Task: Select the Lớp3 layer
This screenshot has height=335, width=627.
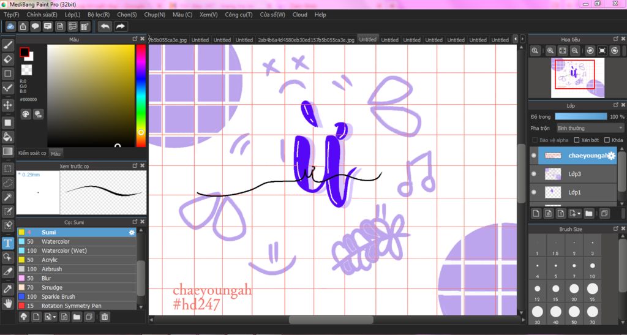Action: pyautogui.click(x=574, y=174)
